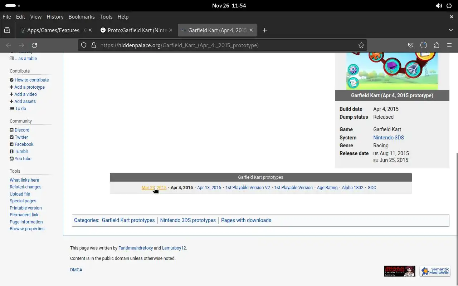
Task: Open the Twitter community link
Action: coord(21,137)
